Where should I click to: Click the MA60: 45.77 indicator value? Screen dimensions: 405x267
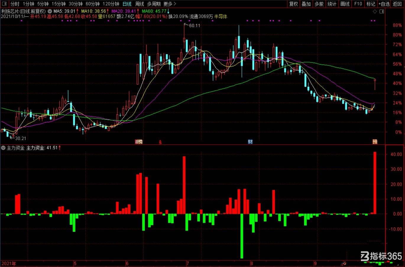(x=154, y=12)
